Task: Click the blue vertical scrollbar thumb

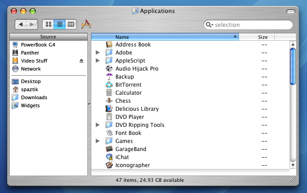Action: 293,67
